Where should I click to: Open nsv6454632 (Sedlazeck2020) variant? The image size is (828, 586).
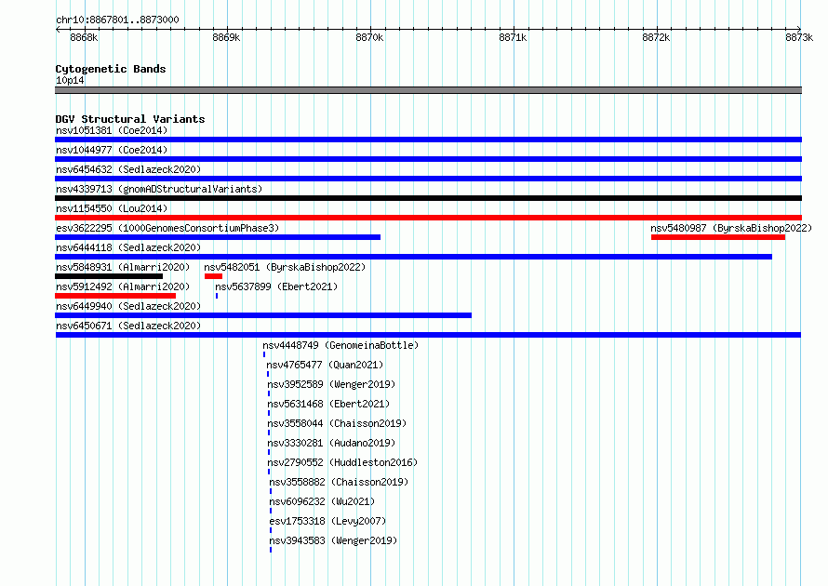128,169
